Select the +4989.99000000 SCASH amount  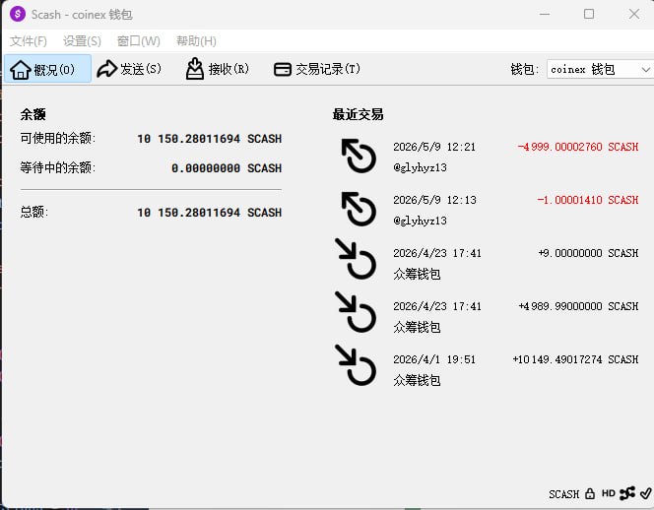click(578, 306)
